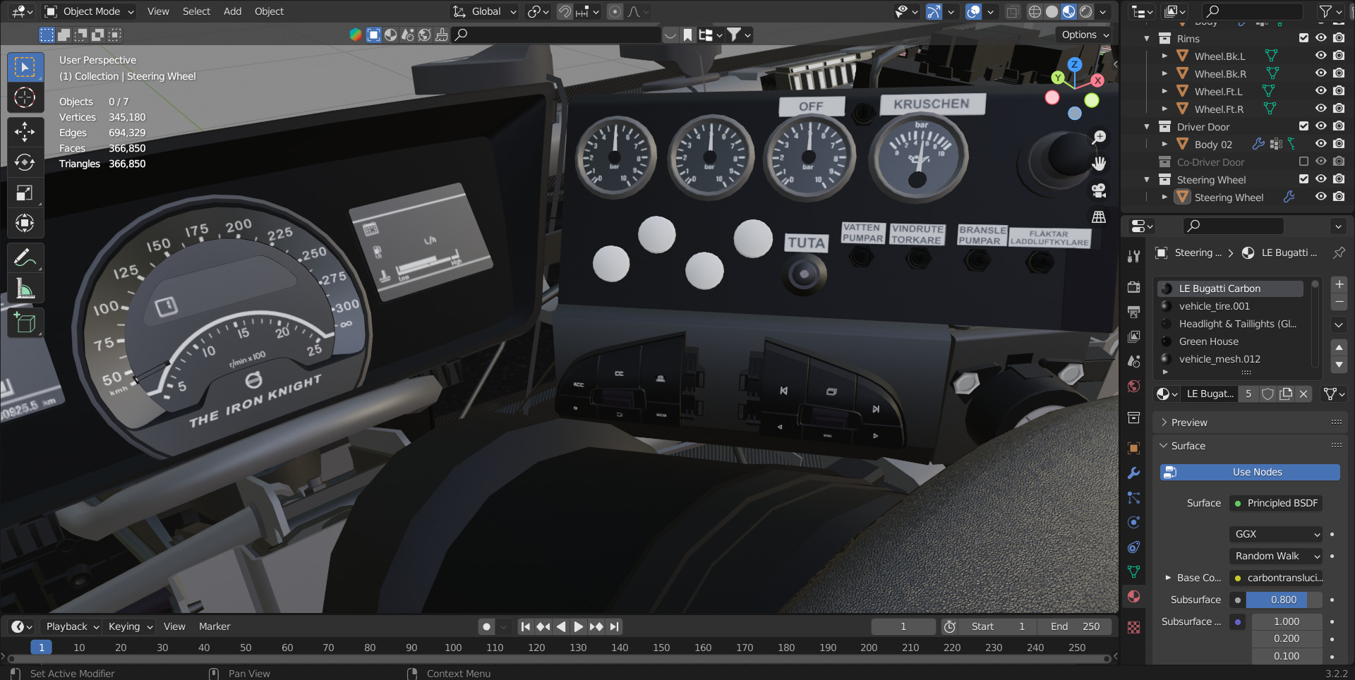Activate the 3D Cursor tool
This screenshot has width=1355, height=680.
[x=25, y=97]
